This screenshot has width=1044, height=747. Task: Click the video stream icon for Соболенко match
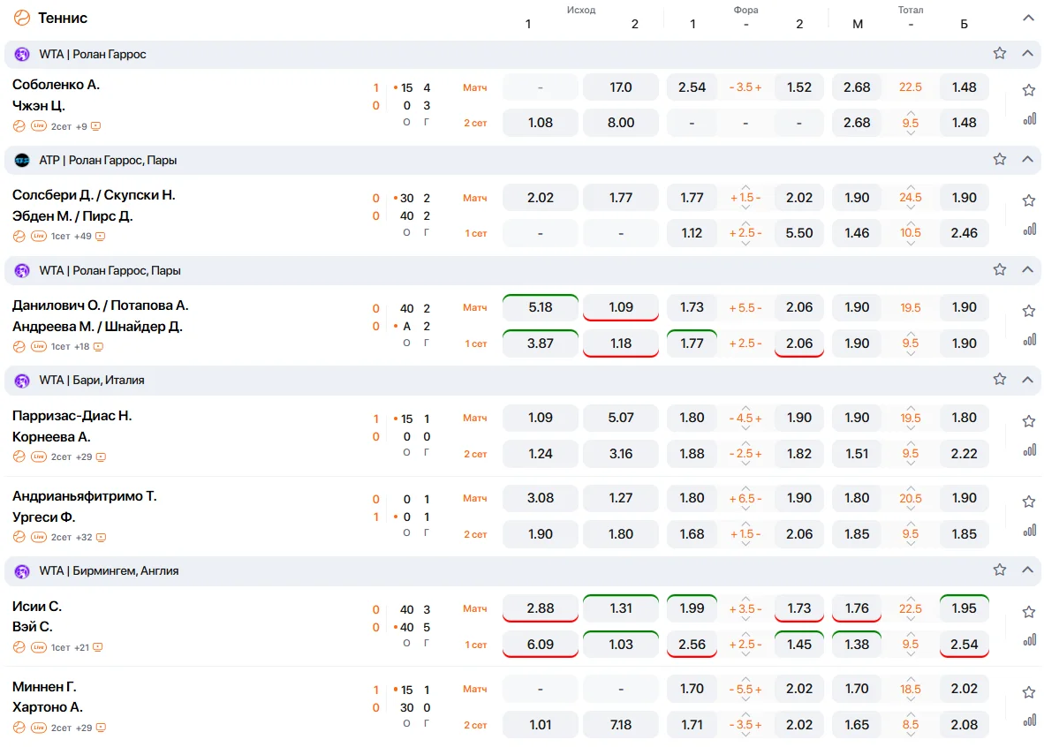click(x=95, y=126)
